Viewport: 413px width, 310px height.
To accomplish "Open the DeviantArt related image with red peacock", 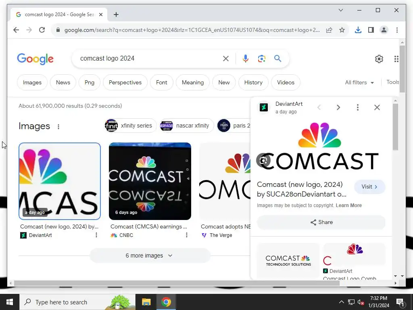I will point(354,255).
